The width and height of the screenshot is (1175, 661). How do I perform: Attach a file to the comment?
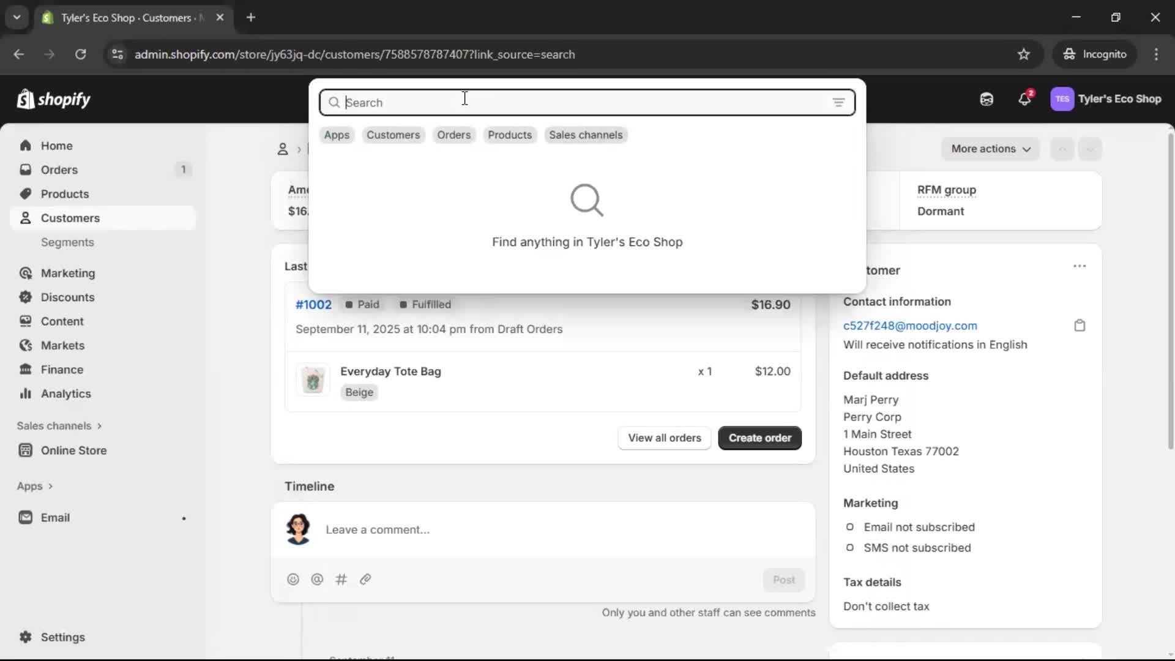[365, 579]
